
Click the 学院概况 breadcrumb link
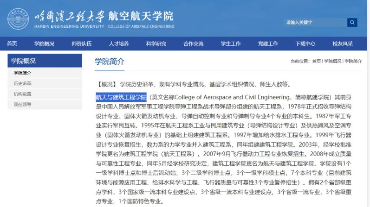coord(332,61)
